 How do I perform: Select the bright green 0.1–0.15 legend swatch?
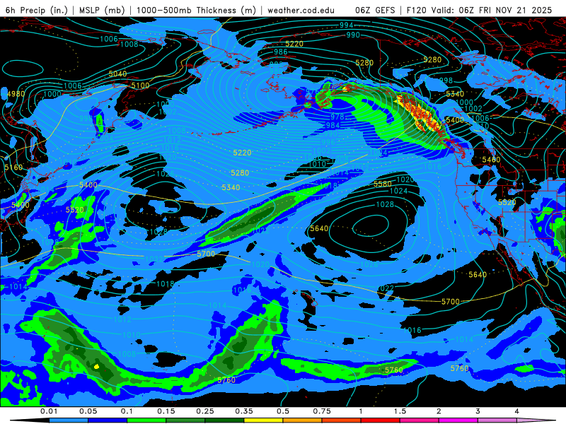point(146,420)
